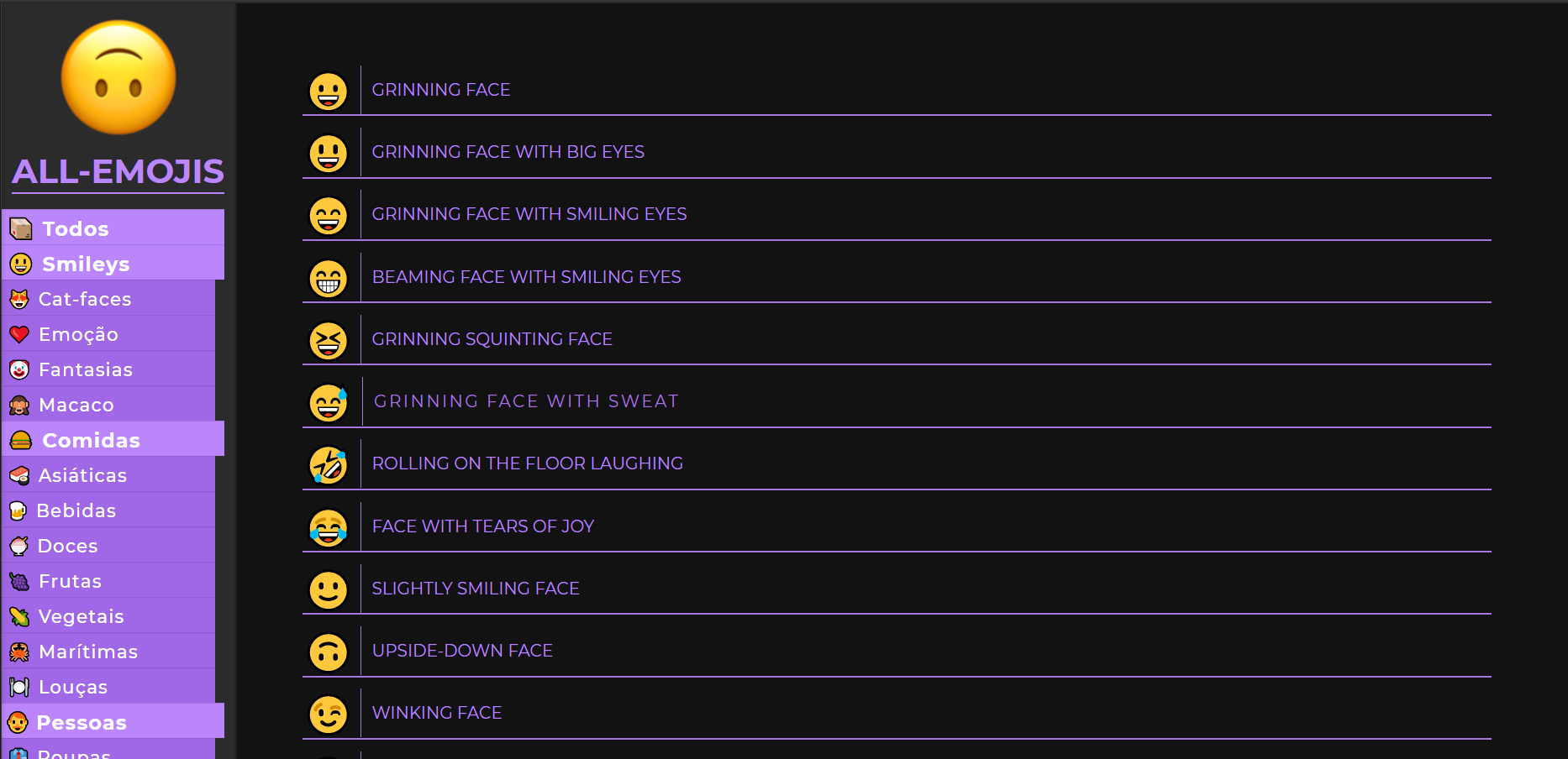
Task: Click the upside-down face emoji in list
Action: [x=329, y=652]
